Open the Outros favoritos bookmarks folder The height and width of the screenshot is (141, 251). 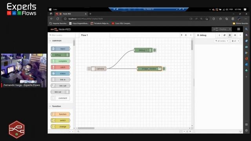(240, 23)
